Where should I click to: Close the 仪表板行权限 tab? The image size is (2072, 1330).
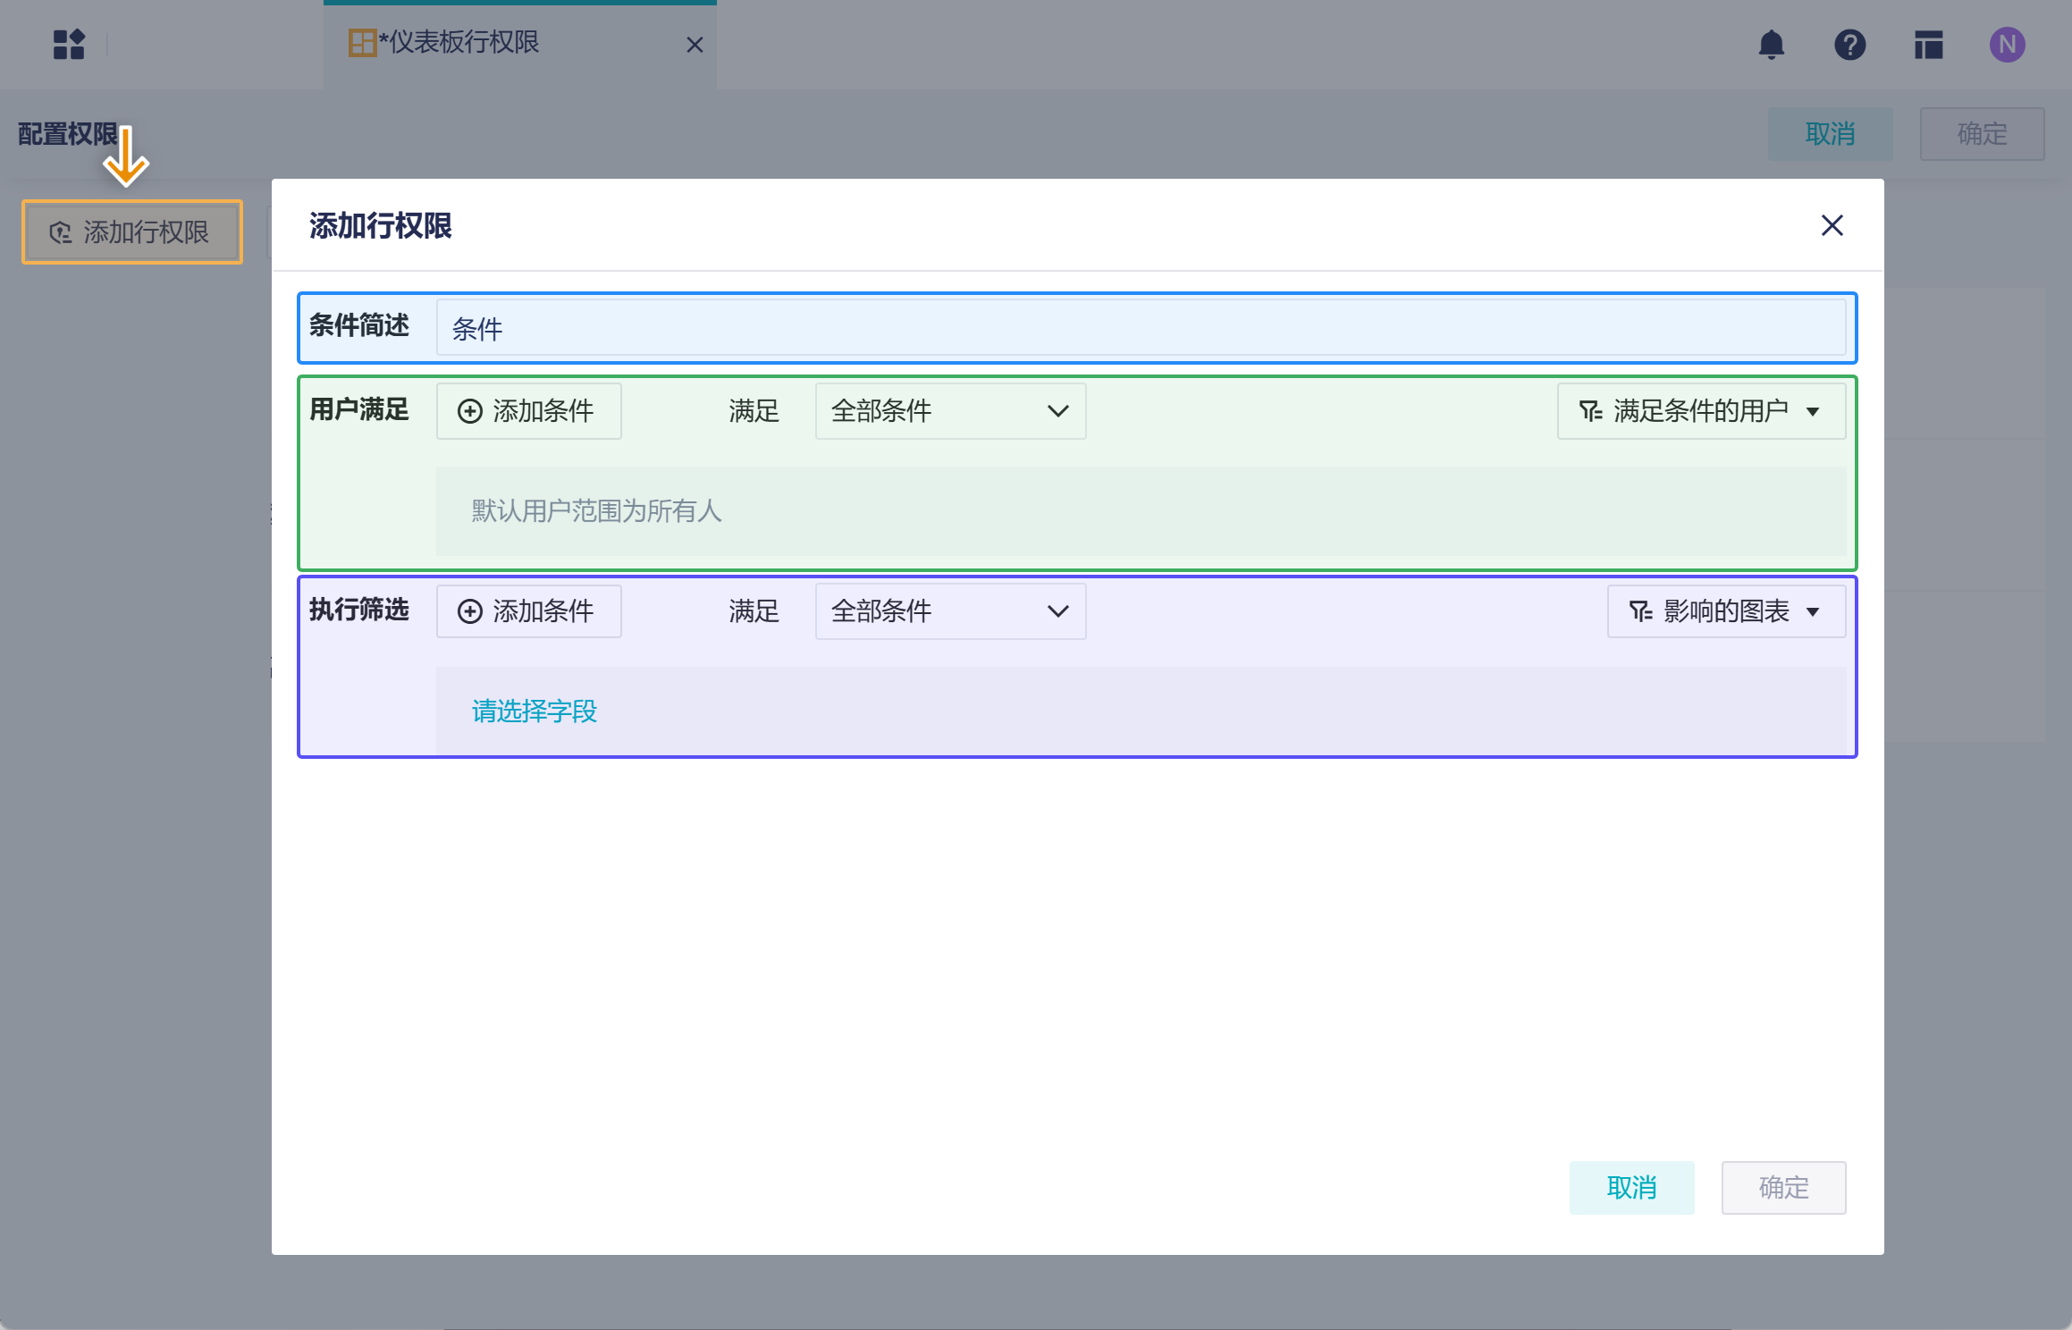695,45
